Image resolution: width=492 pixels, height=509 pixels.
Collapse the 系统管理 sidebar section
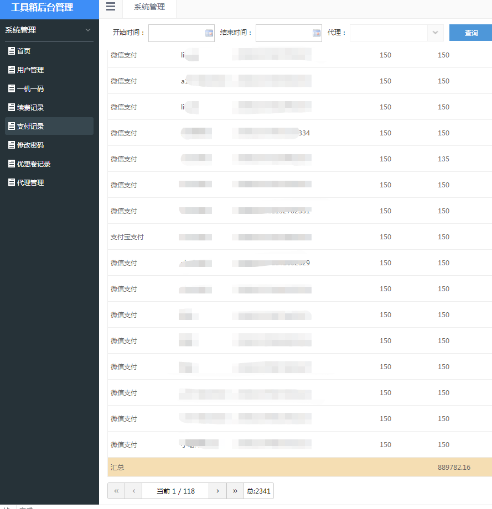tap(88, 30)
